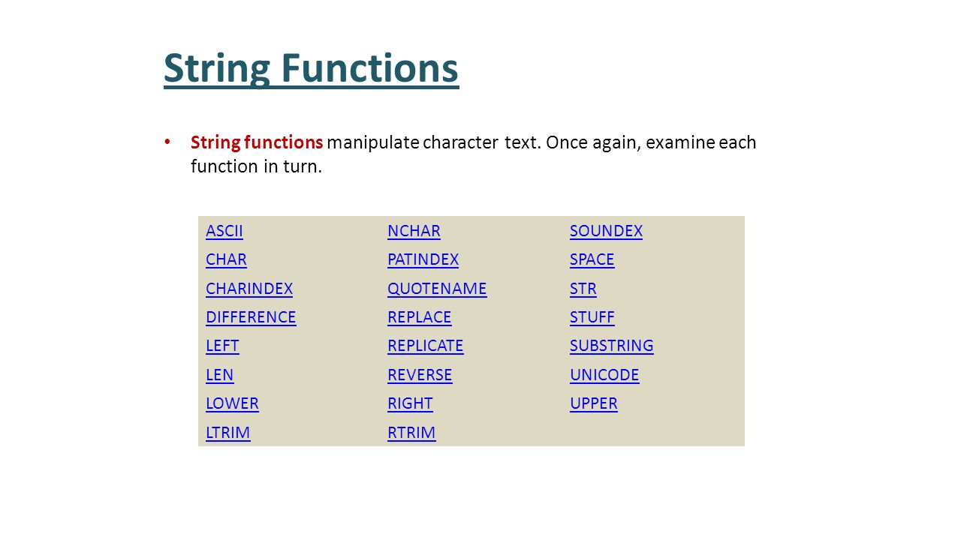
Task: Click the UNICODE link
Action: [x=604, y=375]
